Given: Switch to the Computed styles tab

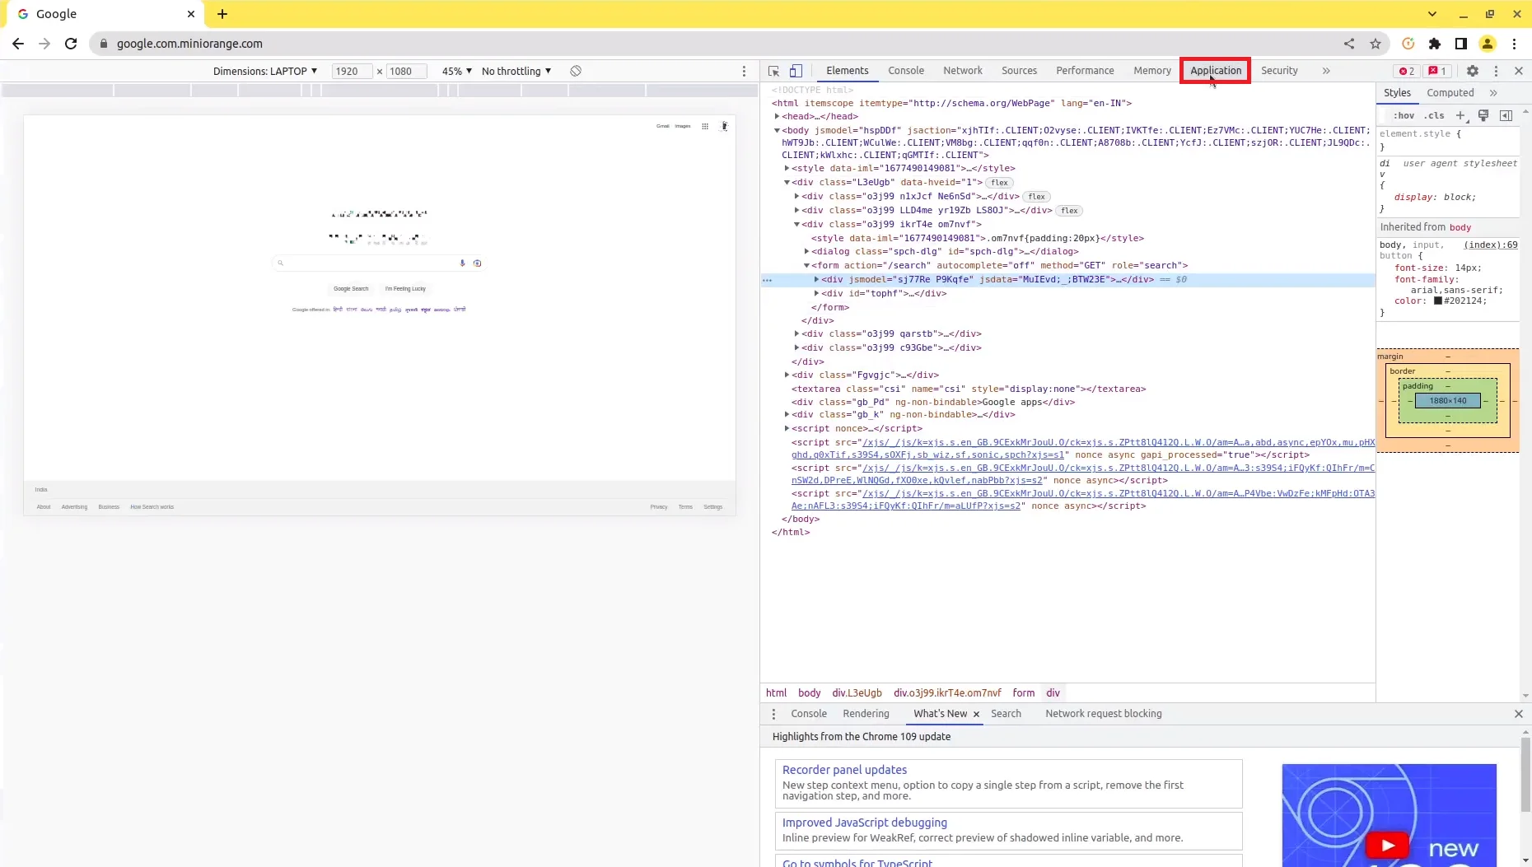Looking at the screenshot, I should pyautogui.click(x=1450, y=93).
